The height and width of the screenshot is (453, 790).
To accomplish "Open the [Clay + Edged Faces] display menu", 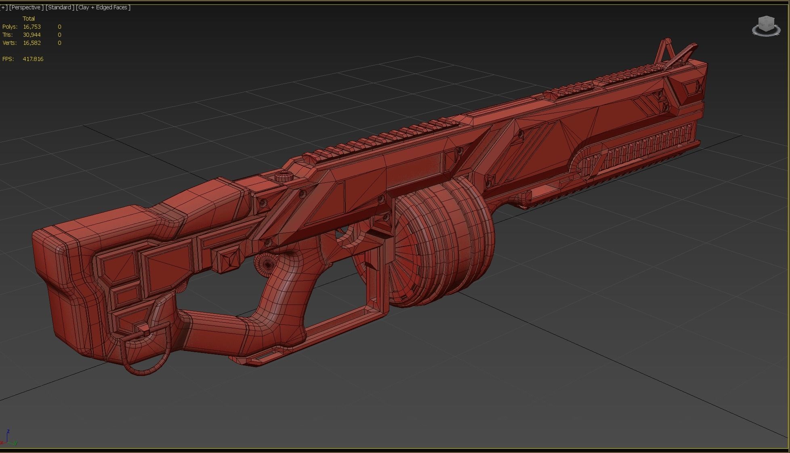I will pos(103,7).
